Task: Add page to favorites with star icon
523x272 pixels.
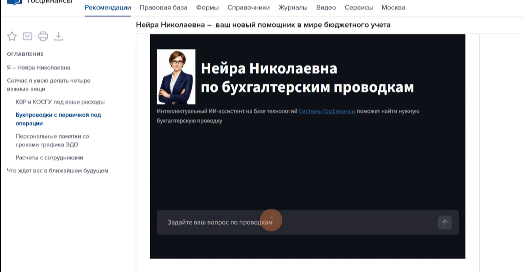Action: (12, 36)
